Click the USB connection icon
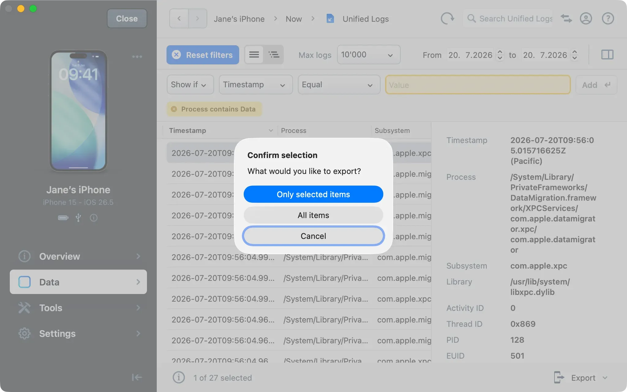The image size is (627, 392). tap(78, 218)
